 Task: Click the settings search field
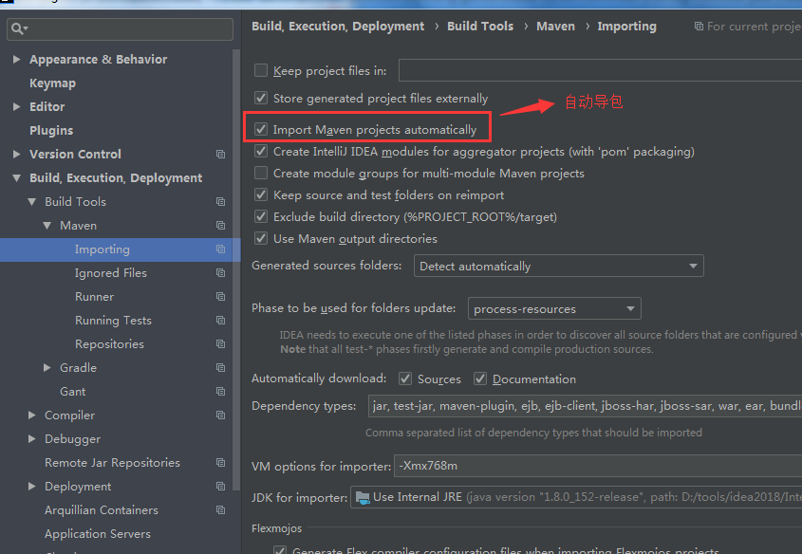click(x=121, y=29)
